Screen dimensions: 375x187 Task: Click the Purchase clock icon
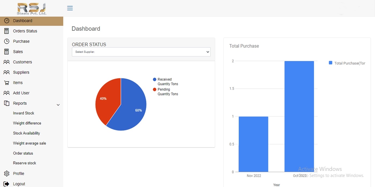click(x=7, y=41)
